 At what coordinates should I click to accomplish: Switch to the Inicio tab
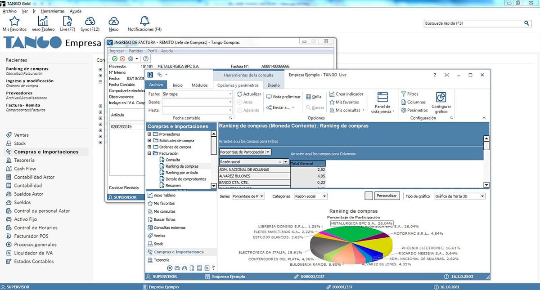178,85
